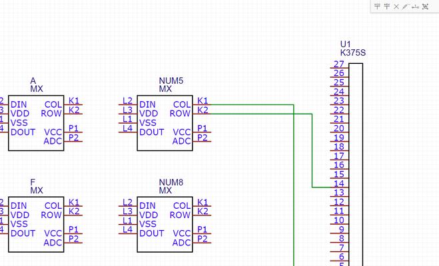
Task: Click pin 27 on U1 connector
Action: point(339,65)
